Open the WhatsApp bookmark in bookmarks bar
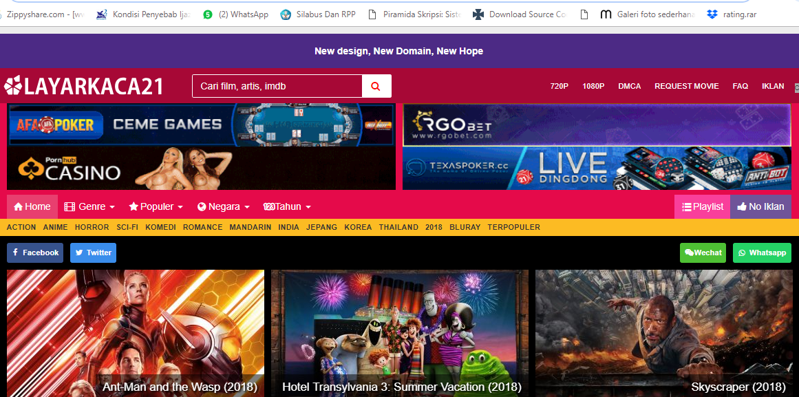799x397 pixels. 235,14
